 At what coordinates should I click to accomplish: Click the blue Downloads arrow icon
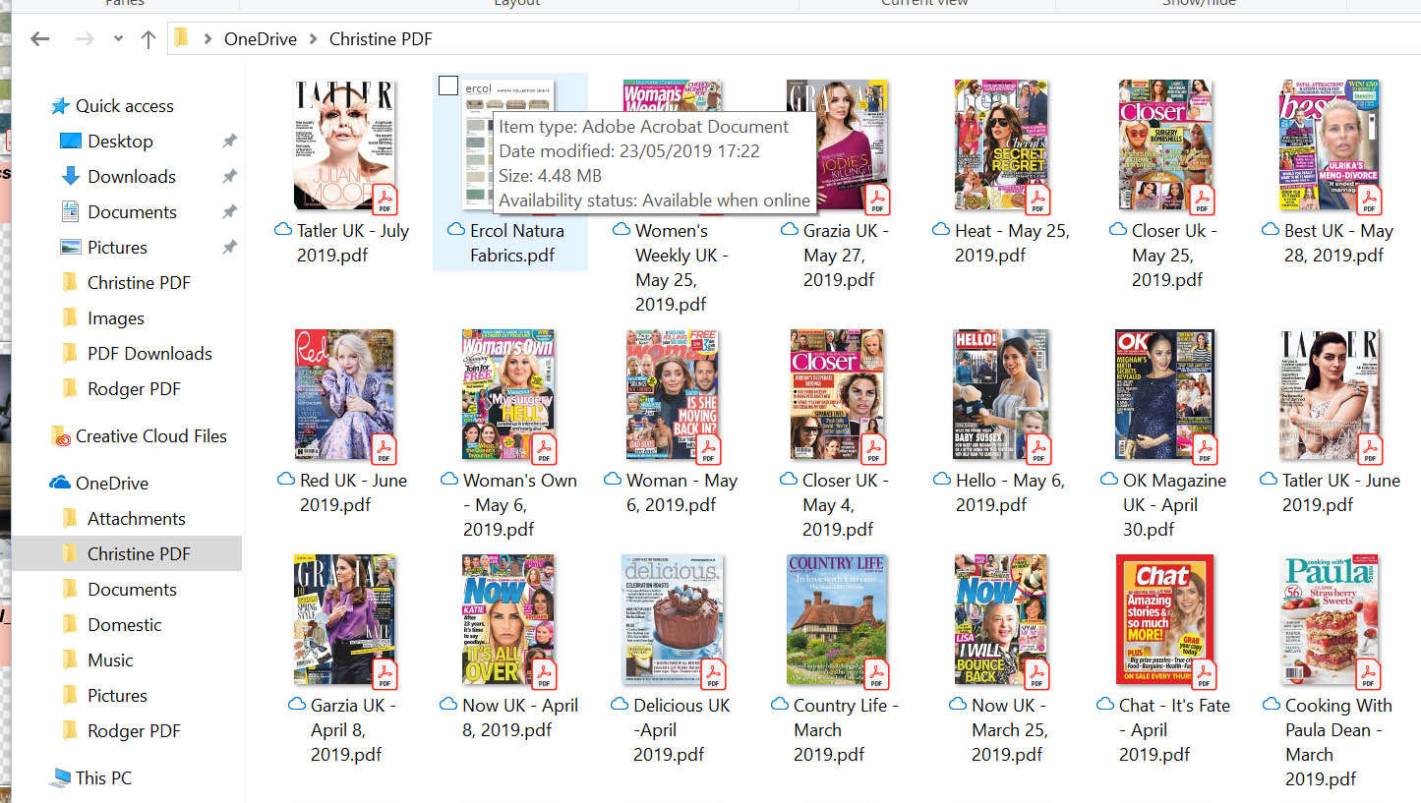(70, 177)
